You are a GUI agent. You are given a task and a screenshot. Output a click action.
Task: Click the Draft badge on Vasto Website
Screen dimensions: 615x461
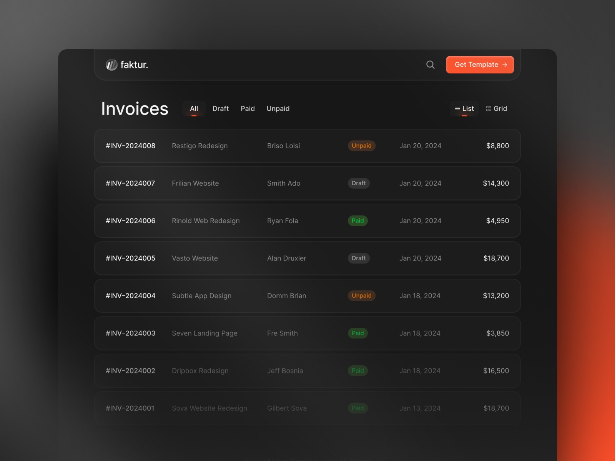[x=359, y=258]
